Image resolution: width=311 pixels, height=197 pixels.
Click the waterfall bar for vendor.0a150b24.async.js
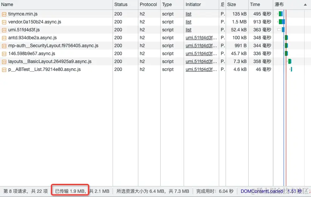[282, 22]
